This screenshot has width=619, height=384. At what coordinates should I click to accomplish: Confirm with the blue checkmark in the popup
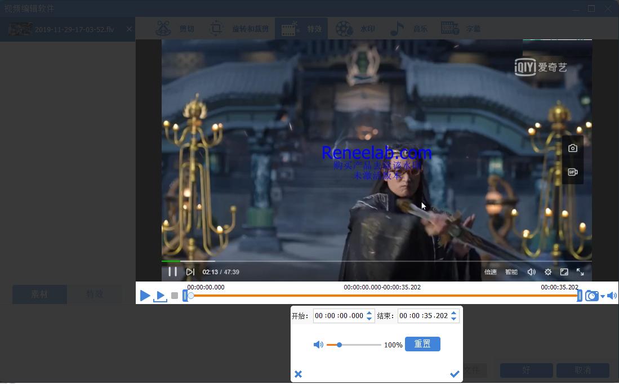(455, 374)
